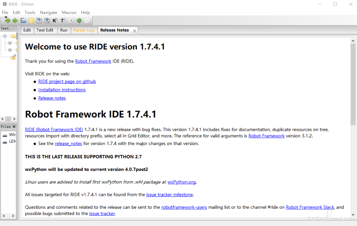Viewport: 357px width, 226px height.
Task: Click the Files panel scroll left arrow
Action: coord(4,216)
